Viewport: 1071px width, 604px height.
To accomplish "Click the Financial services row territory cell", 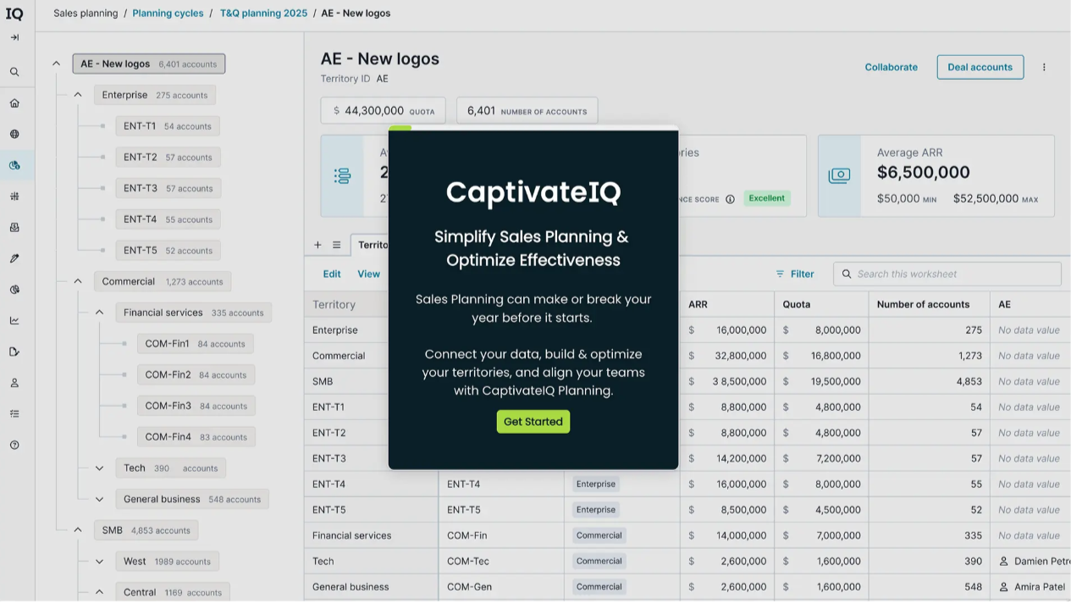I will click(x=371, y=535).
